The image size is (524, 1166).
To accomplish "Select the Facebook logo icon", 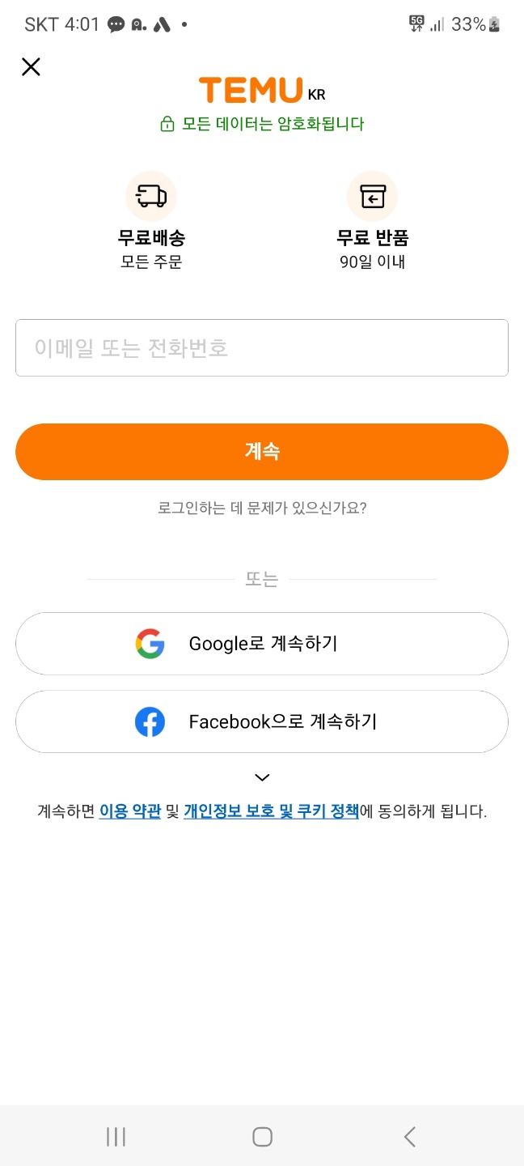I will [150, 721].
